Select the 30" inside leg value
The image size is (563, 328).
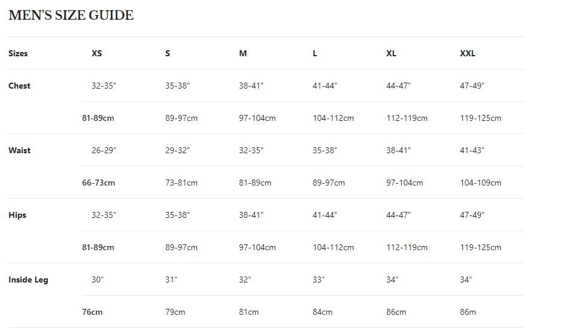point(98,280)
